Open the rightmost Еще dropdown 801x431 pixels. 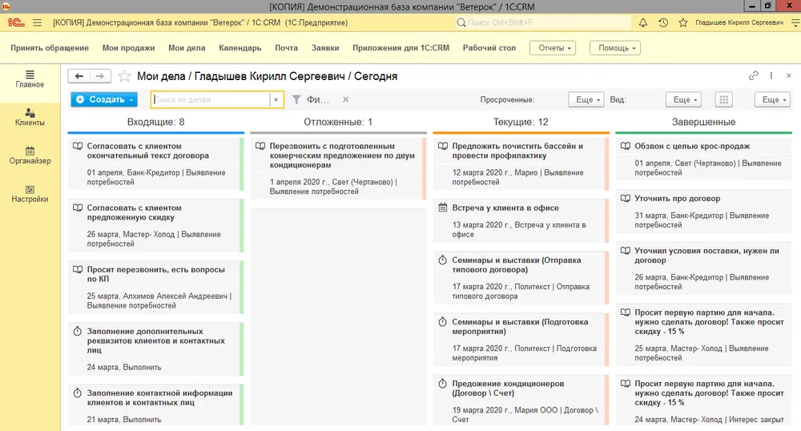pos(772,99)
